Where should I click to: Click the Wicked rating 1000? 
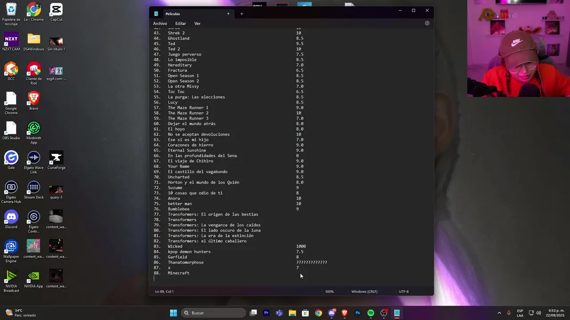click(301, 246)
